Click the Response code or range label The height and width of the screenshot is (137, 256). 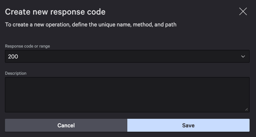click(x=27, y=46)
